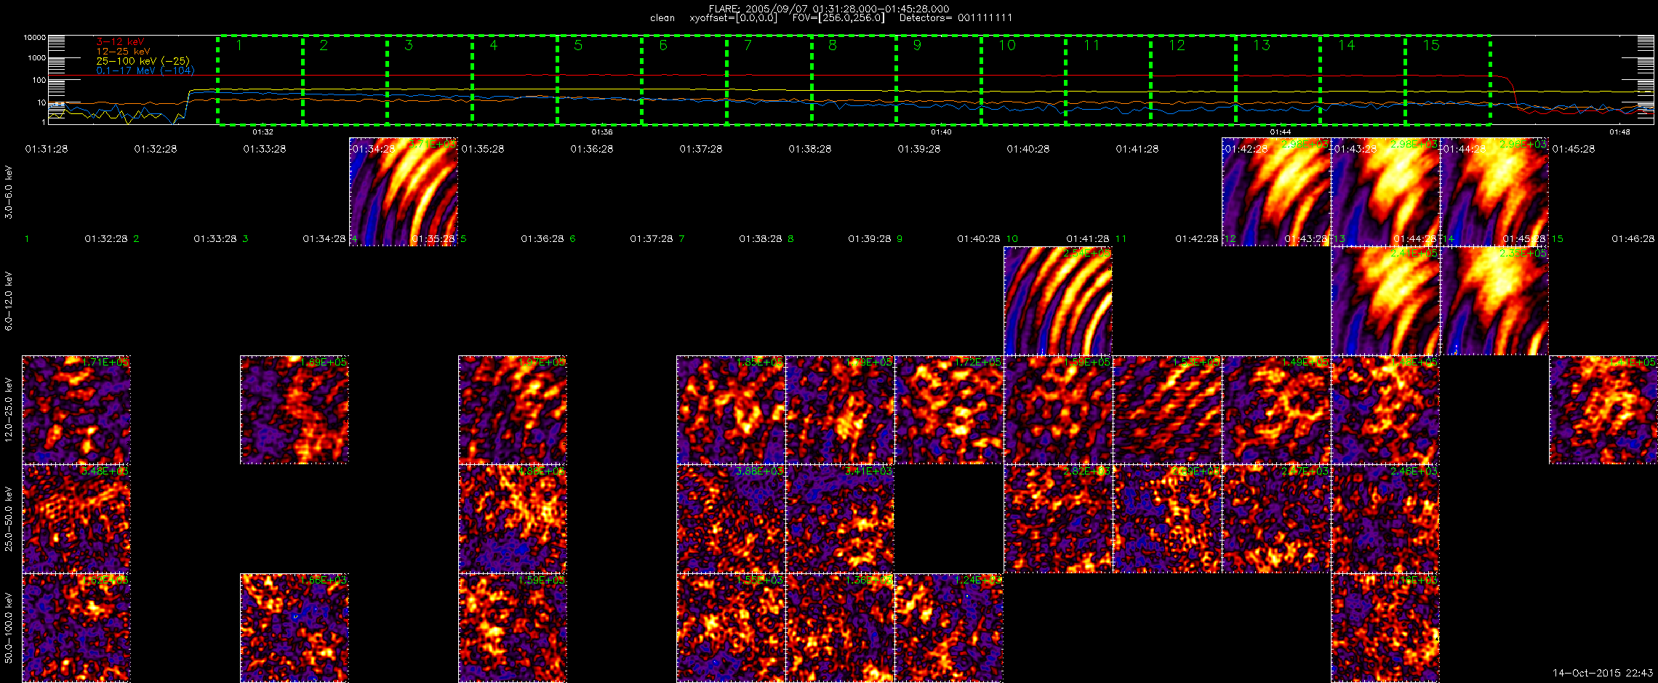
Task: Open the 12.0-25.0 keV image for interval 11
Action: pos(1167,410)
